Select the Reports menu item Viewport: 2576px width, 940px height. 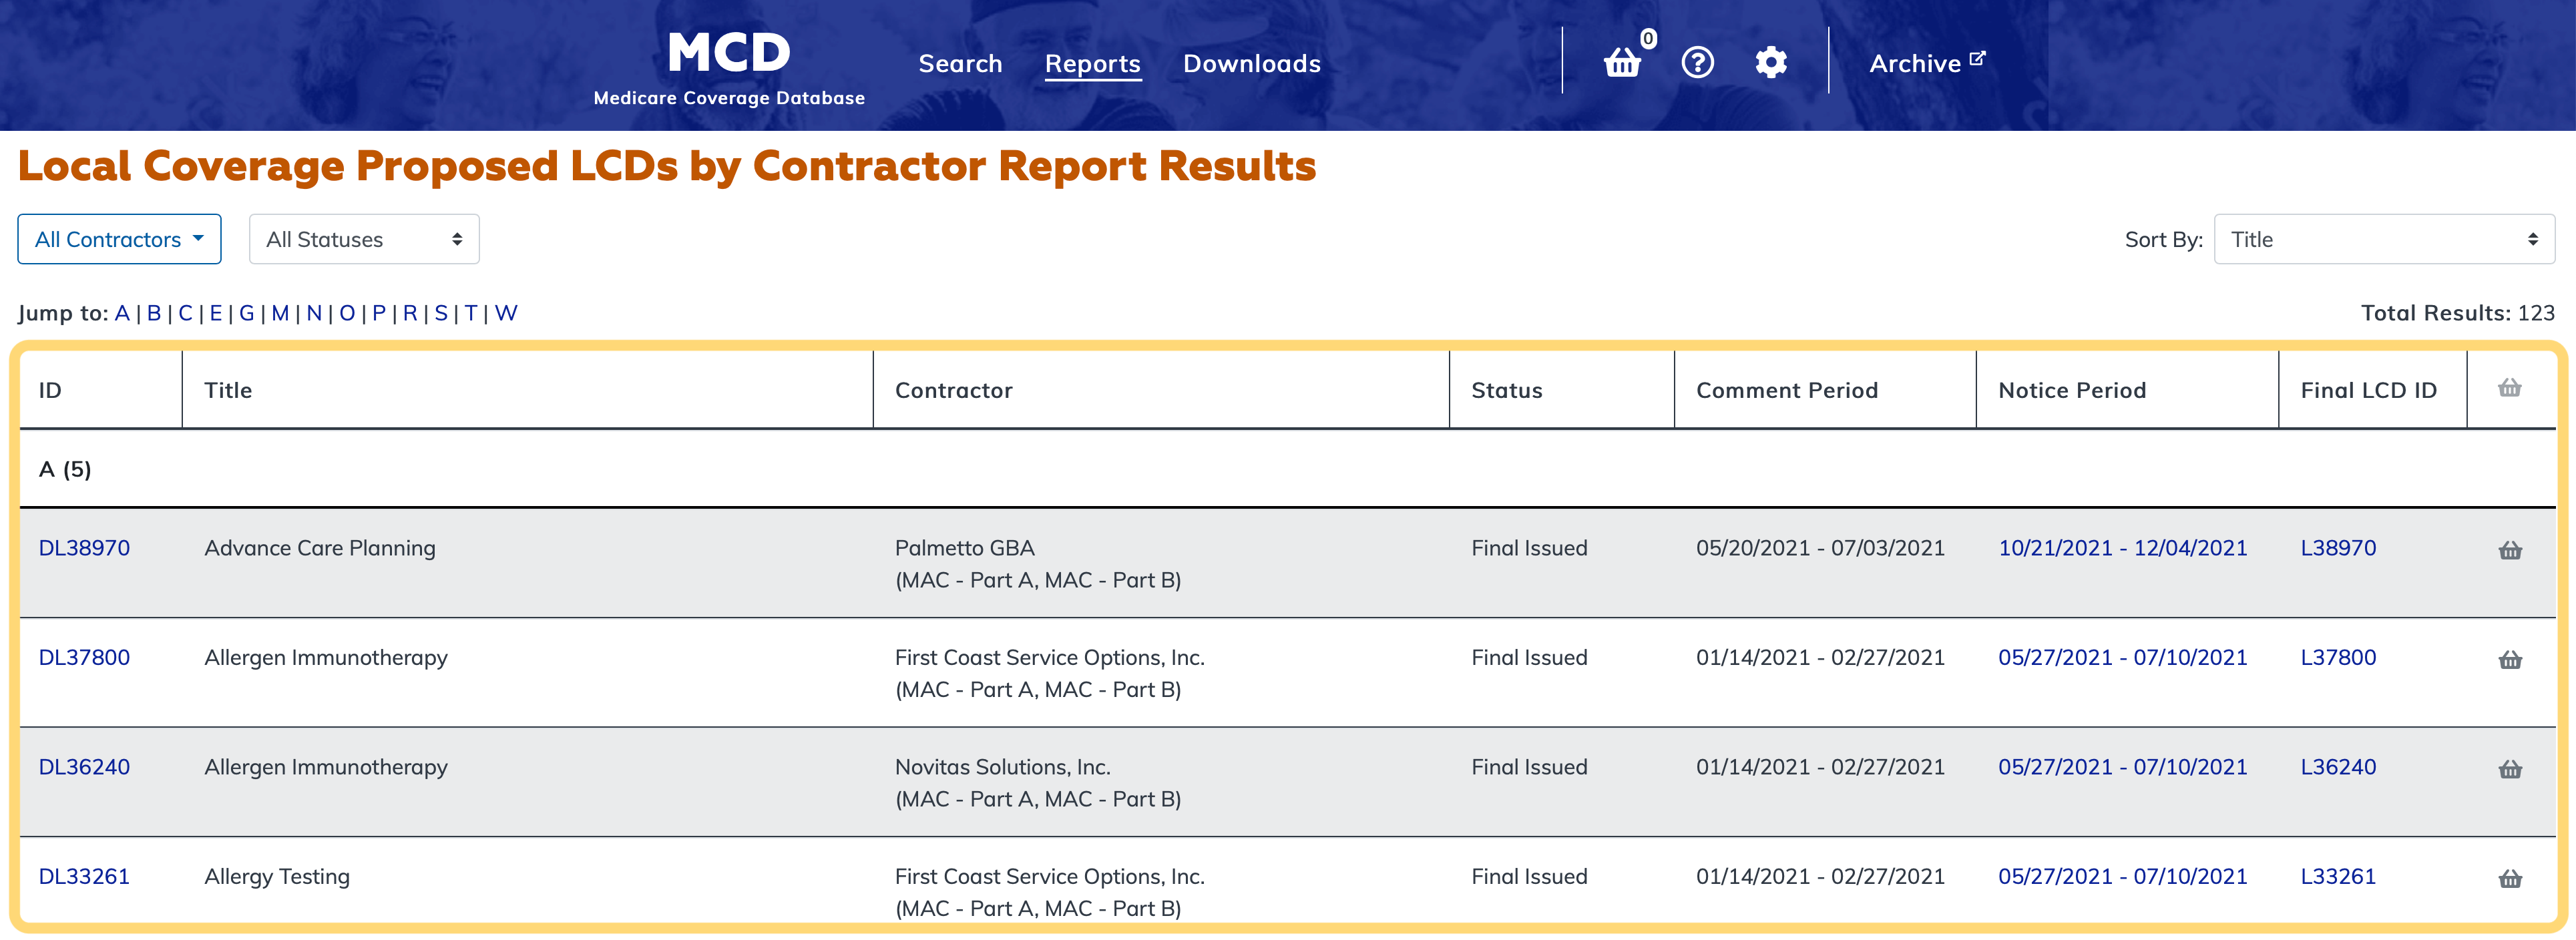1092,64
